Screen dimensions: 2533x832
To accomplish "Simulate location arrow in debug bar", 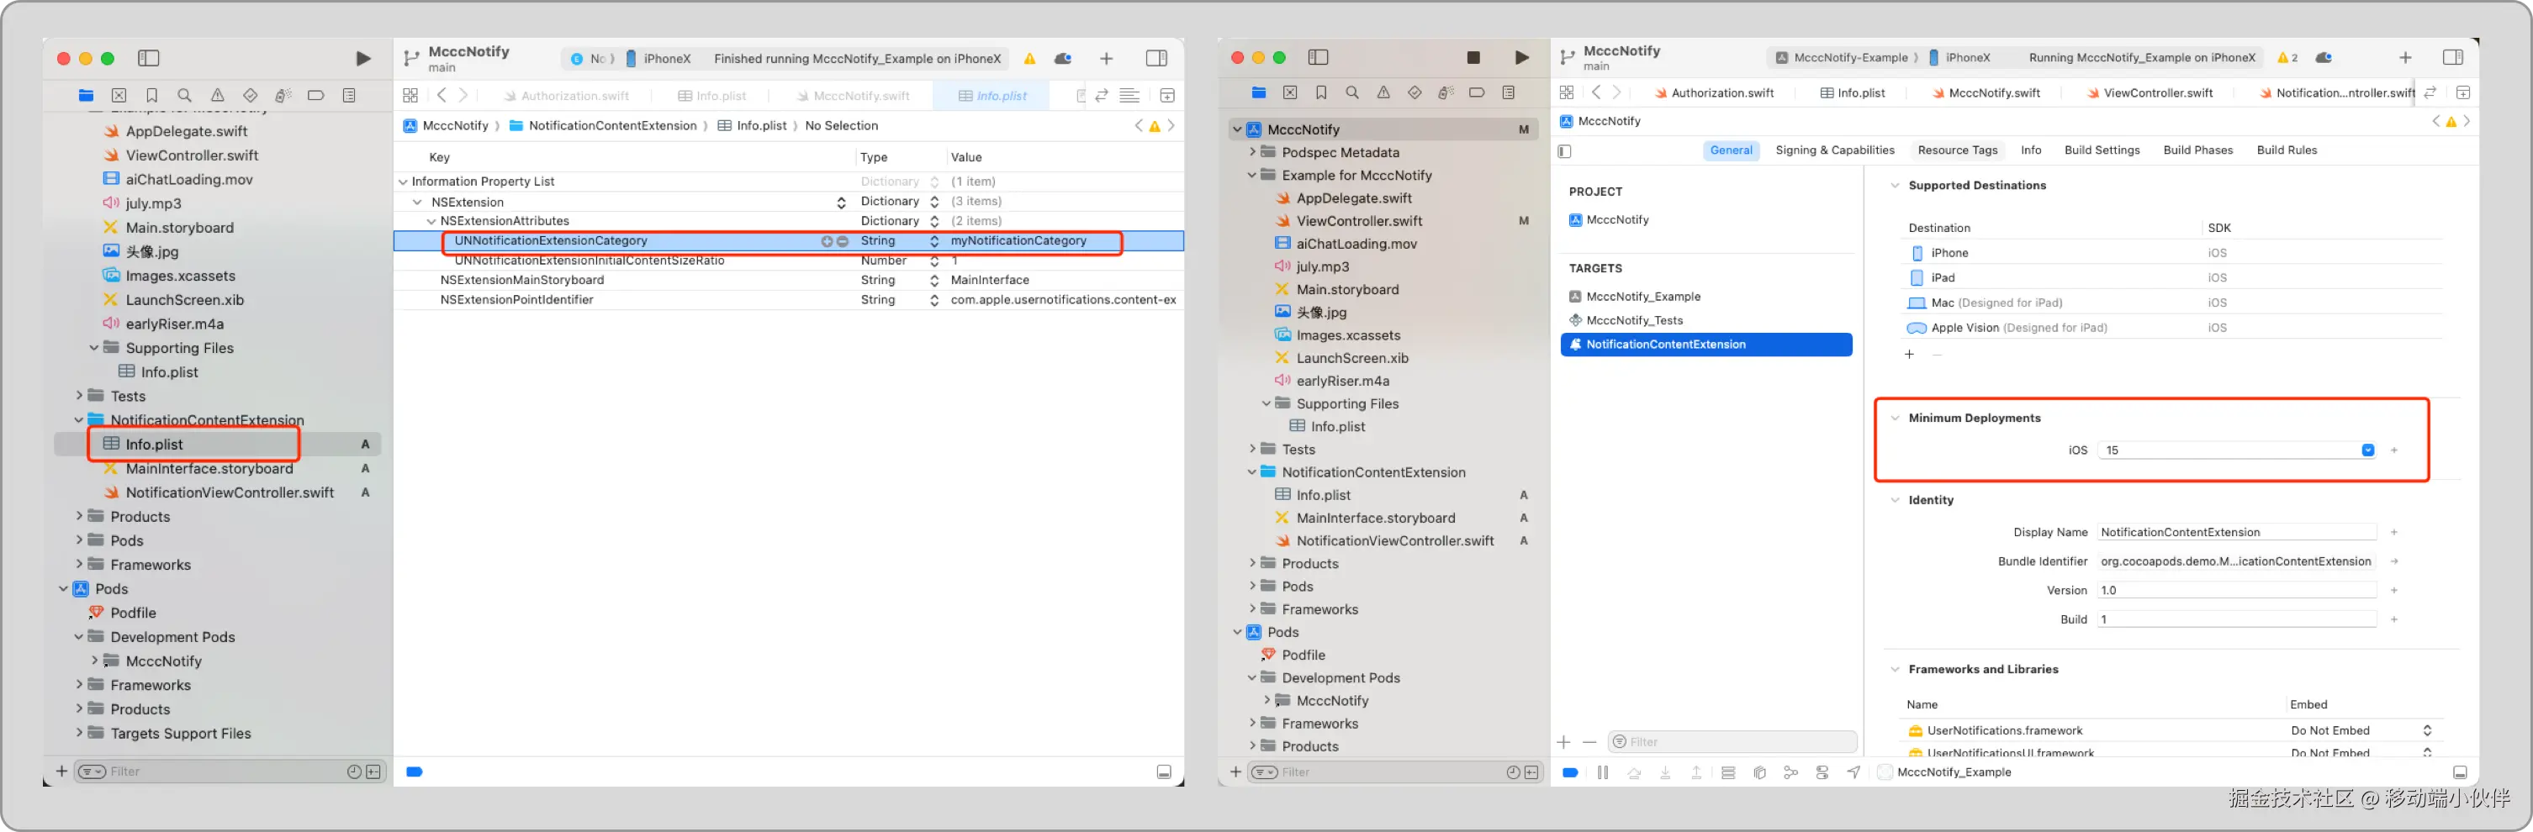I will tap(1853, 772).
